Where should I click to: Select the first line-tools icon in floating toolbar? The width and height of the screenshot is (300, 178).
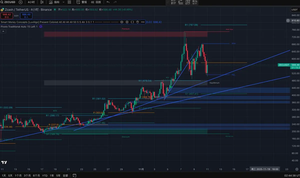click(x=173, y=2)
